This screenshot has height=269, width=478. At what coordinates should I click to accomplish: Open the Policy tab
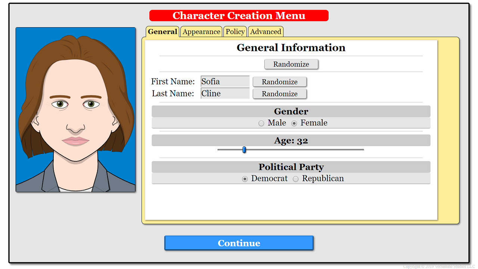click(235, 32)
